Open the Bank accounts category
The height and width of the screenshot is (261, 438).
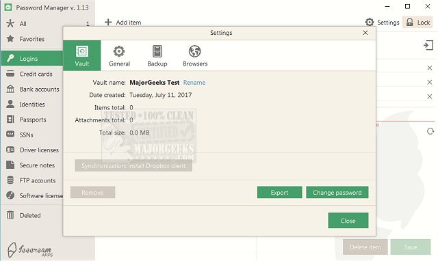click(x=32, y=90)
